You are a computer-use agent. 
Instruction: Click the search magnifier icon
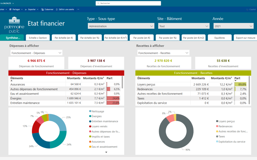(x=98, y=3)
